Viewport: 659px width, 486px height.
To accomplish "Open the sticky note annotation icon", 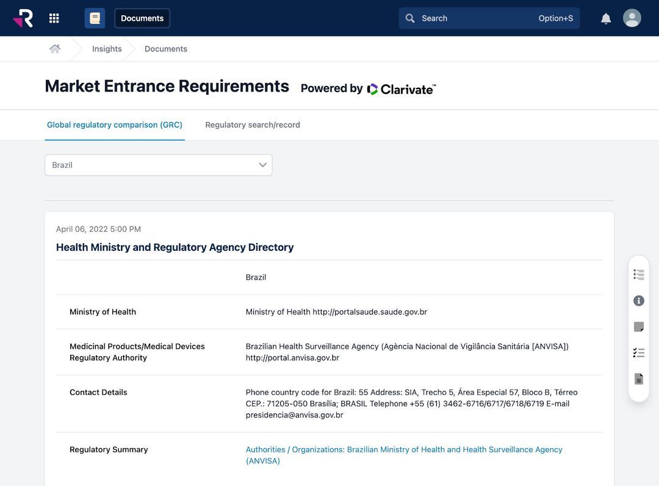I will point(638,326).
